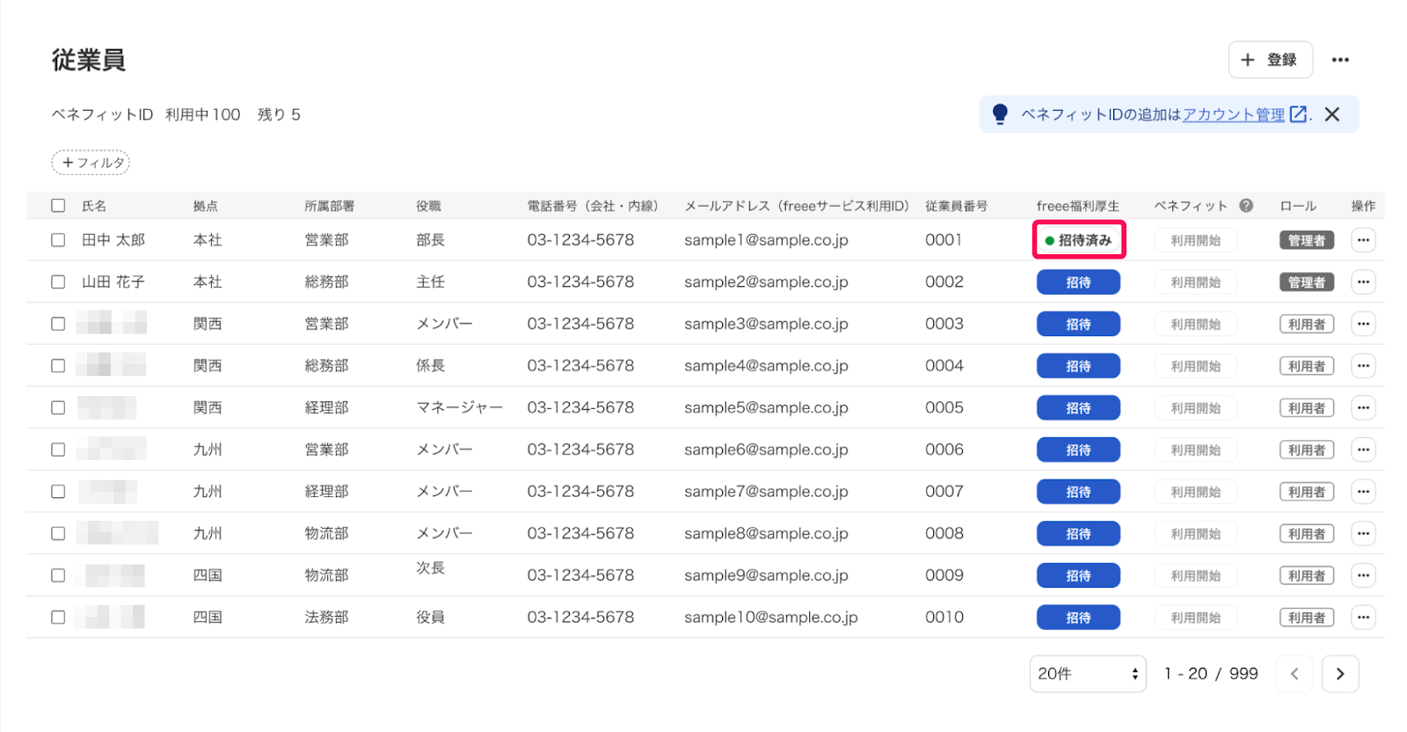
Task: Click the 従業員番号 column header
Action: point(957,206)
